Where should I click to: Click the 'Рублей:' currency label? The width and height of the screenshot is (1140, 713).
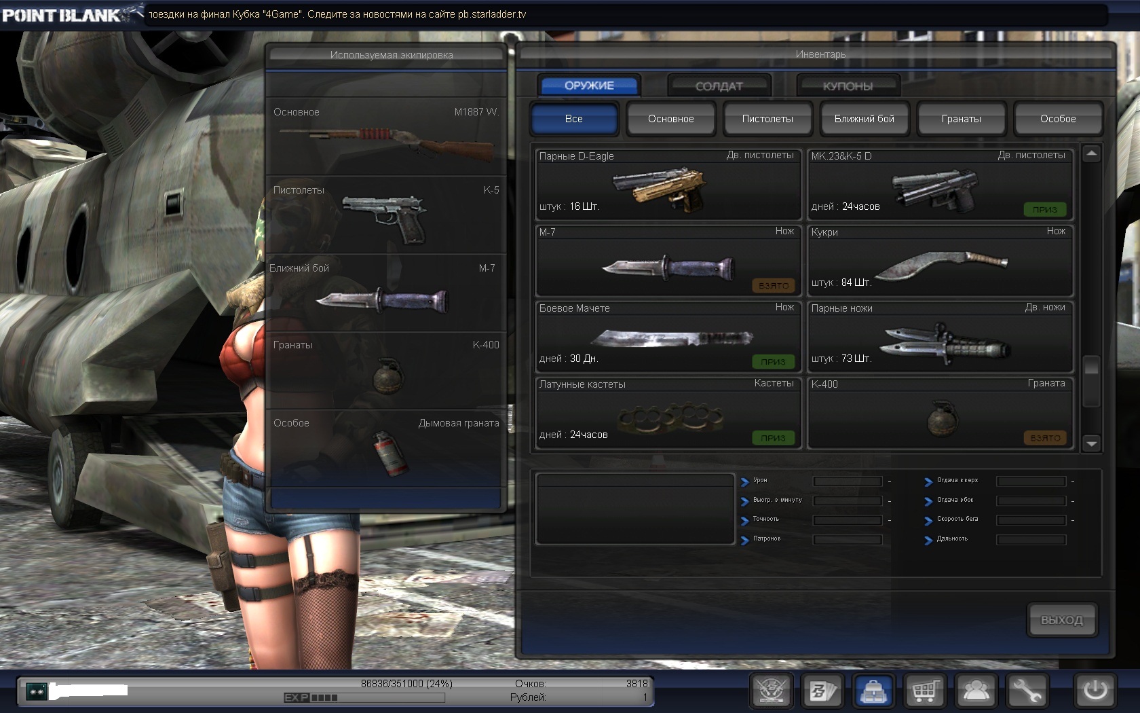(x=528, y=697)
